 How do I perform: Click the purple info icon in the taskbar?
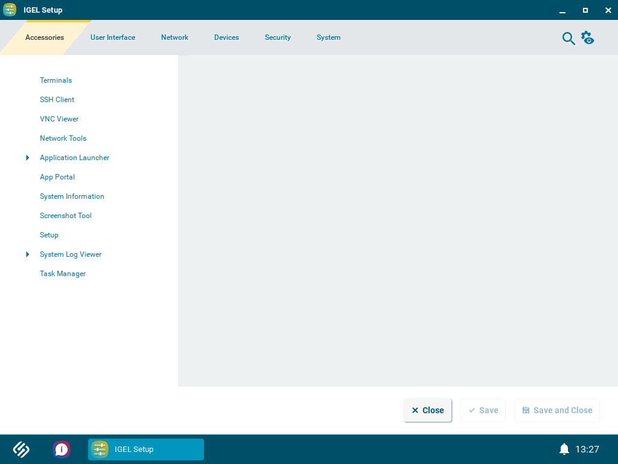[x=62, y=449]
